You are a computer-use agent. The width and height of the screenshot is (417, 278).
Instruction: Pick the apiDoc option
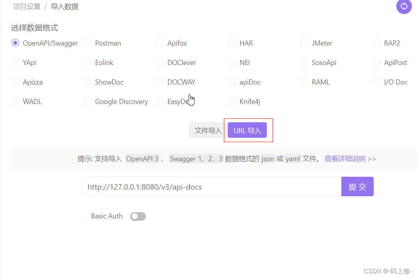(232, 82)
